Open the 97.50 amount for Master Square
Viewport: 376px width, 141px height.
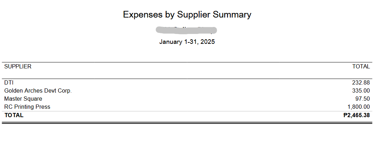pos(363,99)
